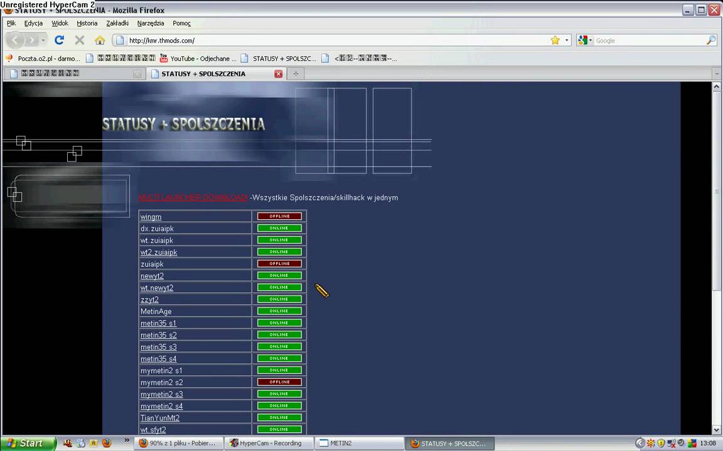Go back with the Firefox back arrow
This screenshot has height=451, width=723.
tap(15, 41)
